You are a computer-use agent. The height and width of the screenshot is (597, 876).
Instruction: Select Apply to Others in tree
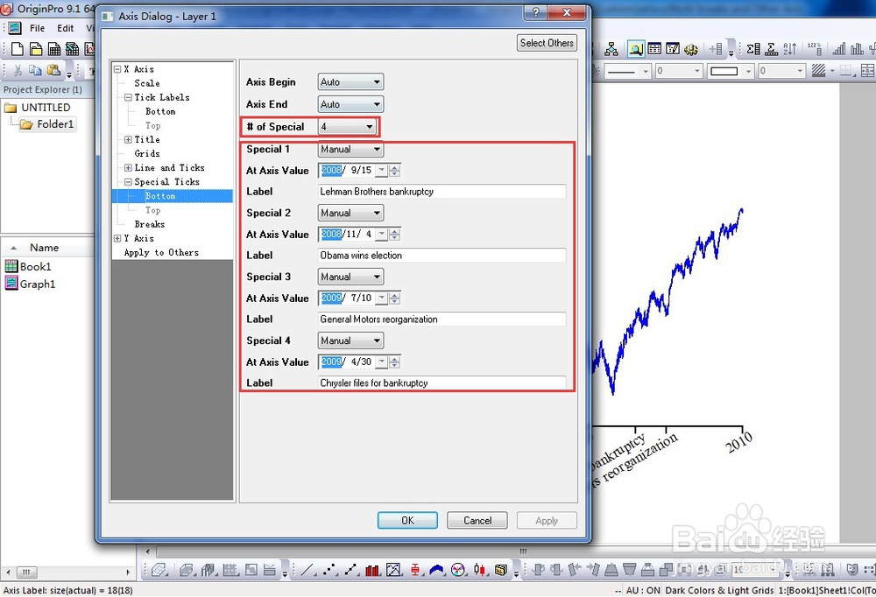coord(161,252)
